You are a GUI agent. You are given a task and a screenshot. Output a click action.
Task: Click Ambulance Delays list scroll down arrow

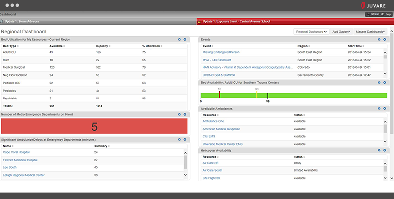coord(186,175)
